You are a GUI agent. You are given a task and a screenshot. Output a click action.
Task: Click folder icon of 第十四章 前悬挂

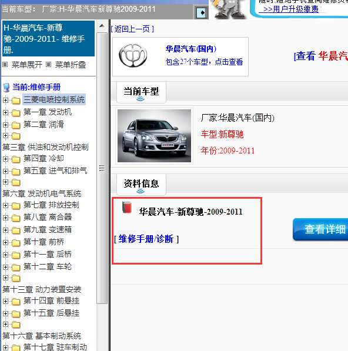[x=16, y=301]
